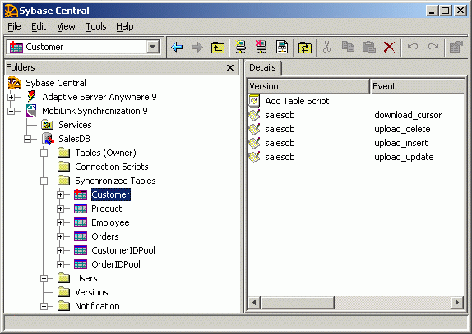Click the Redo toolbar icon
The image size is (472, 334).
click(433, 47)
